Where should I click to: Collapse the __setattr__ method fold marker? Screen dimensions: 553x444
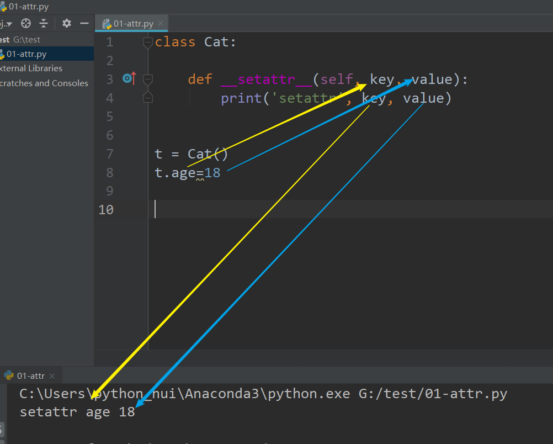[x=148, y=80]
